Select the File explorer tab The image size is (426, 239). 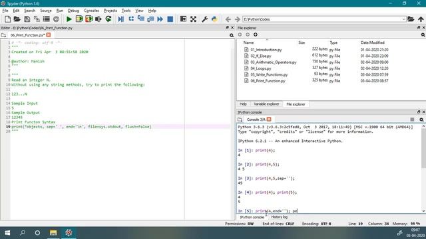pos(296,104)
